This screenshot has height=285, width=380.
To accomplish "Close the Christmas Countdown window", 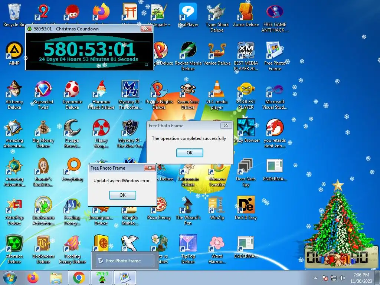I will [146, 29].
